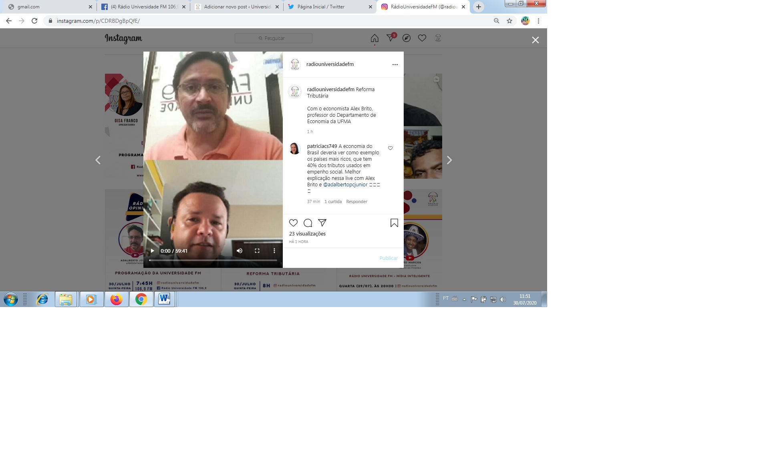
Task: Focus the Instagram Pesquisar search field
Action: coord(274,38)
